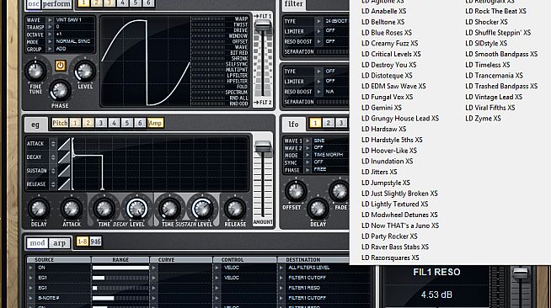This screenshot has height=308, width=551.
Task: Select envelope slot 5
Action: [x=127, y=123]
